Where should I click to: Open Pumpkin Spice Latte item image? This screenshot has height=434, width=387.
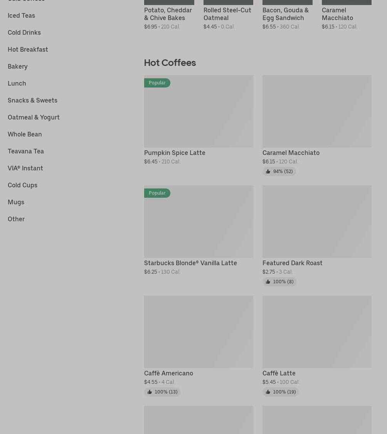pyautogui.click(x=199, y=111)
